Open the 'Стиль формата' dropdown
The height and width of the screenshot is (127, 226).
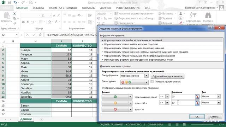146,76
